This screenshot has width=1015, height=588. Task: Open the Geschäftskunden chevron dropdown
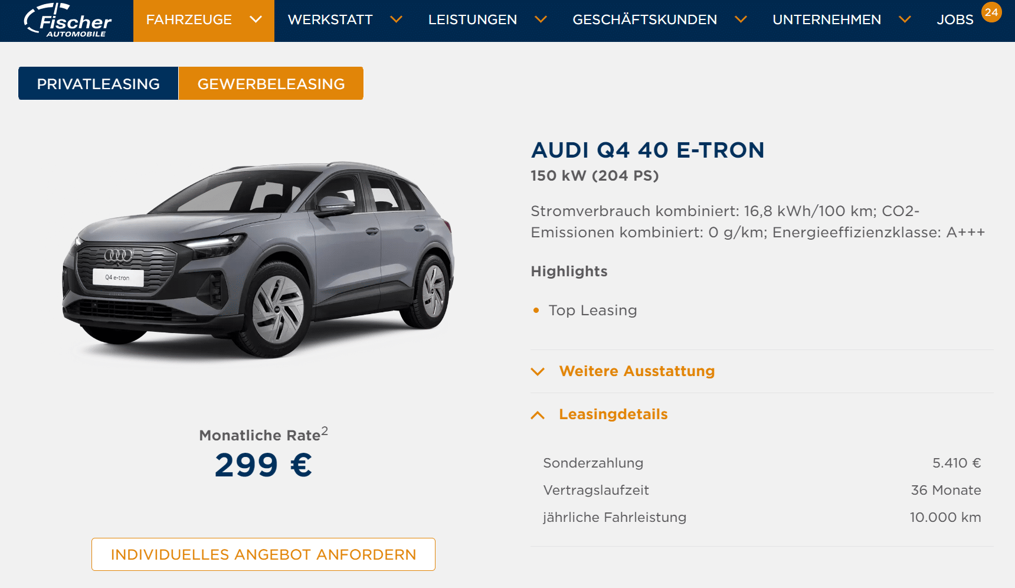741,19
